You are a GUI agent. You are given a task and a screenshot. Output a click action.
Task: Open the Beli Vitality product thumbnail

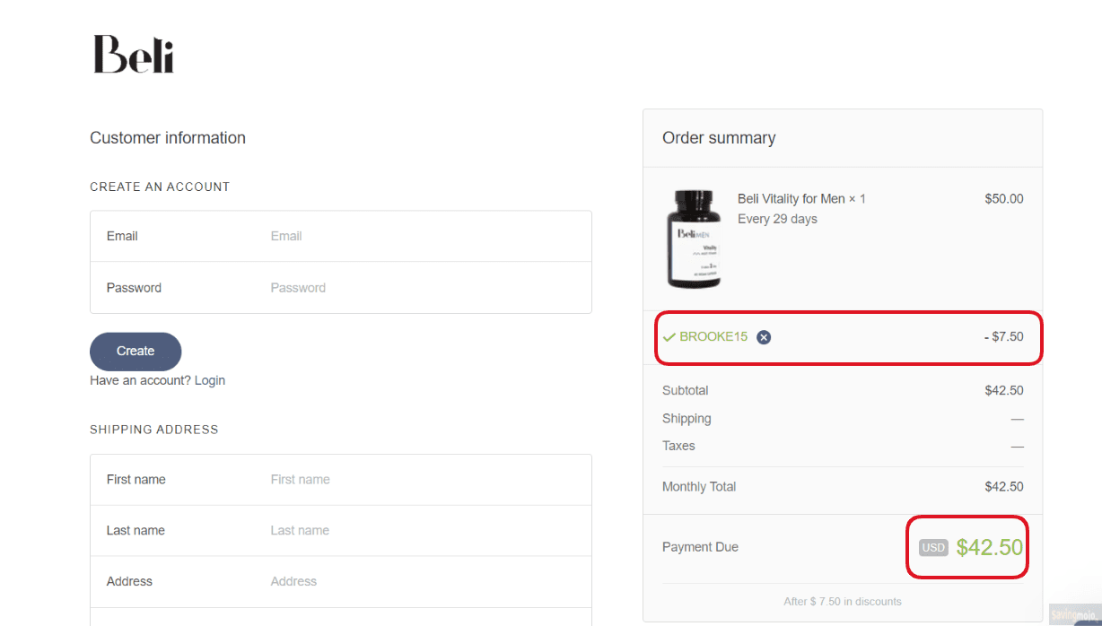[694, 239]
